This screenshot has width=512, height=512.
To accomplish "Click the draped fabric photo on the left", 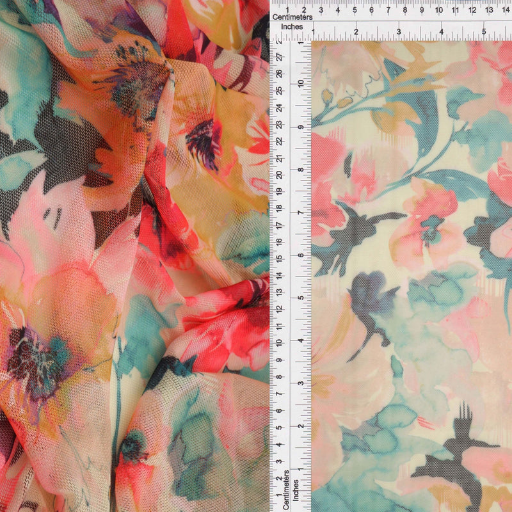I will pyautogui.click(x=134, y=256).
